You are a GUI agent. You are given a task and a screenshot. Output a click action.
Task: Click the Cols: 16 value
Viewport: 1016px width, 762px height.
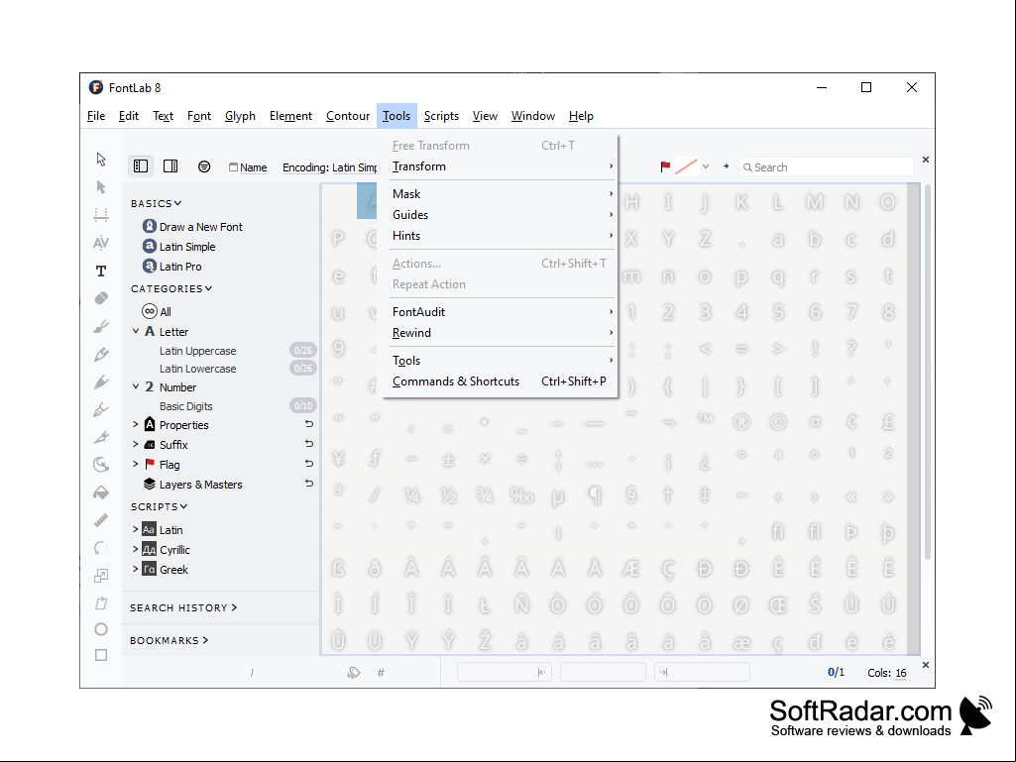pyautogui.click(x=901, y=673)
